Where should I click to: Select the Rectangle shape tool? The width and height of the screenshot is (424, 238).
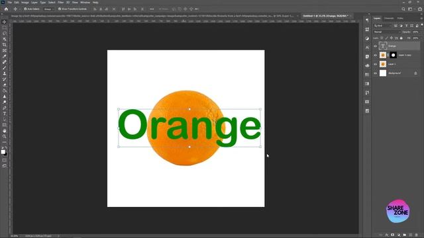(x=5, y=125)
